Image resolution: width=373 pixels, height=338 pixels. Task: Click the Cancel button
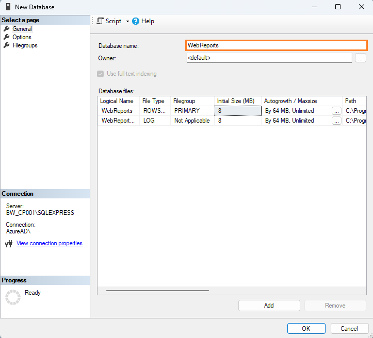(x=349, y=329)
